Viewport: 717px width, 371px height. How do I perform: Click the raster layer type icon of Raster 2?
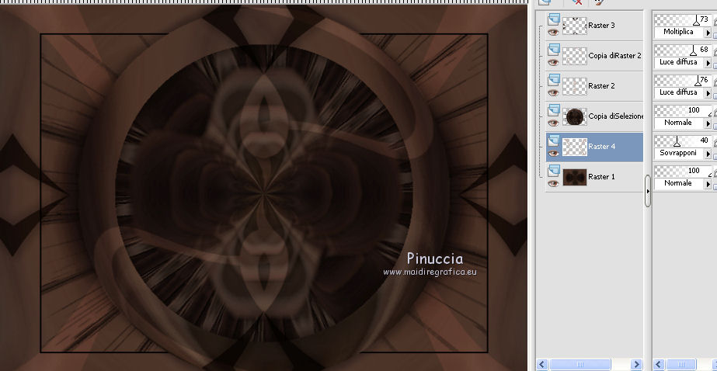pyautogui.click(x=554, y=79)
